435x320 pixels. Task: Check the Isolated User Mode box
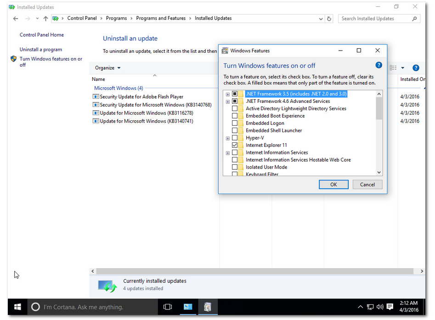[x=235, y=167]
